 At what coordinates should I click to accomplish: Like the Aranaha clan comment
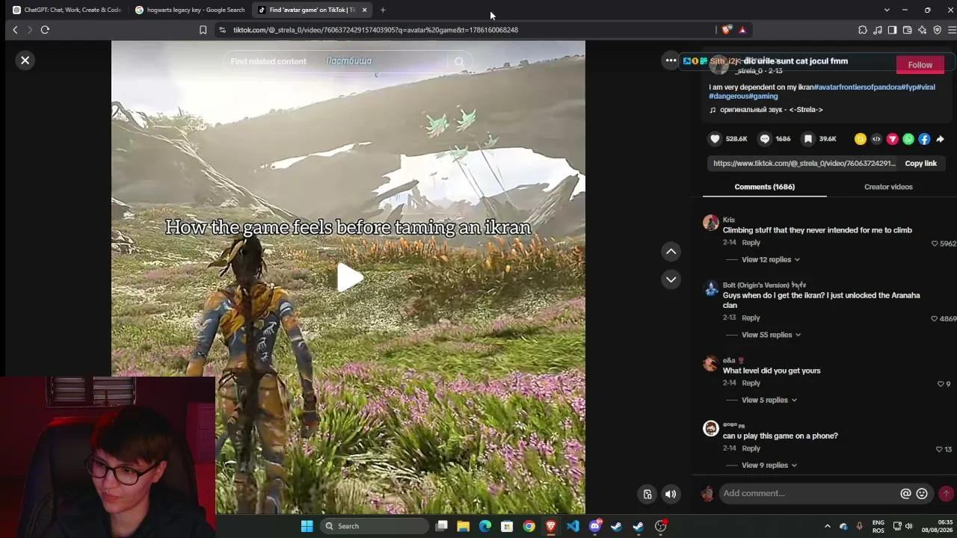[x=935, y=319]
